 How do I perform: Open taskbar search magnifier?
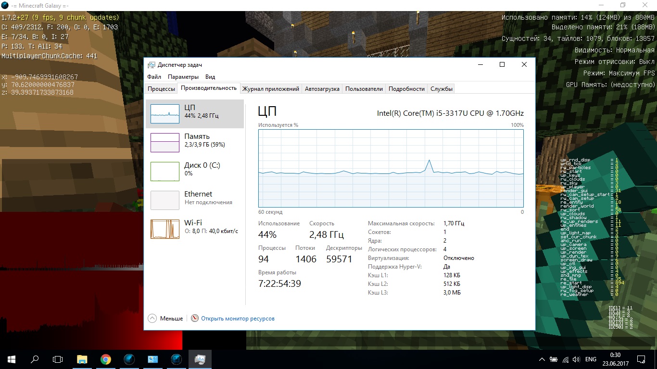tap(35, 359)
